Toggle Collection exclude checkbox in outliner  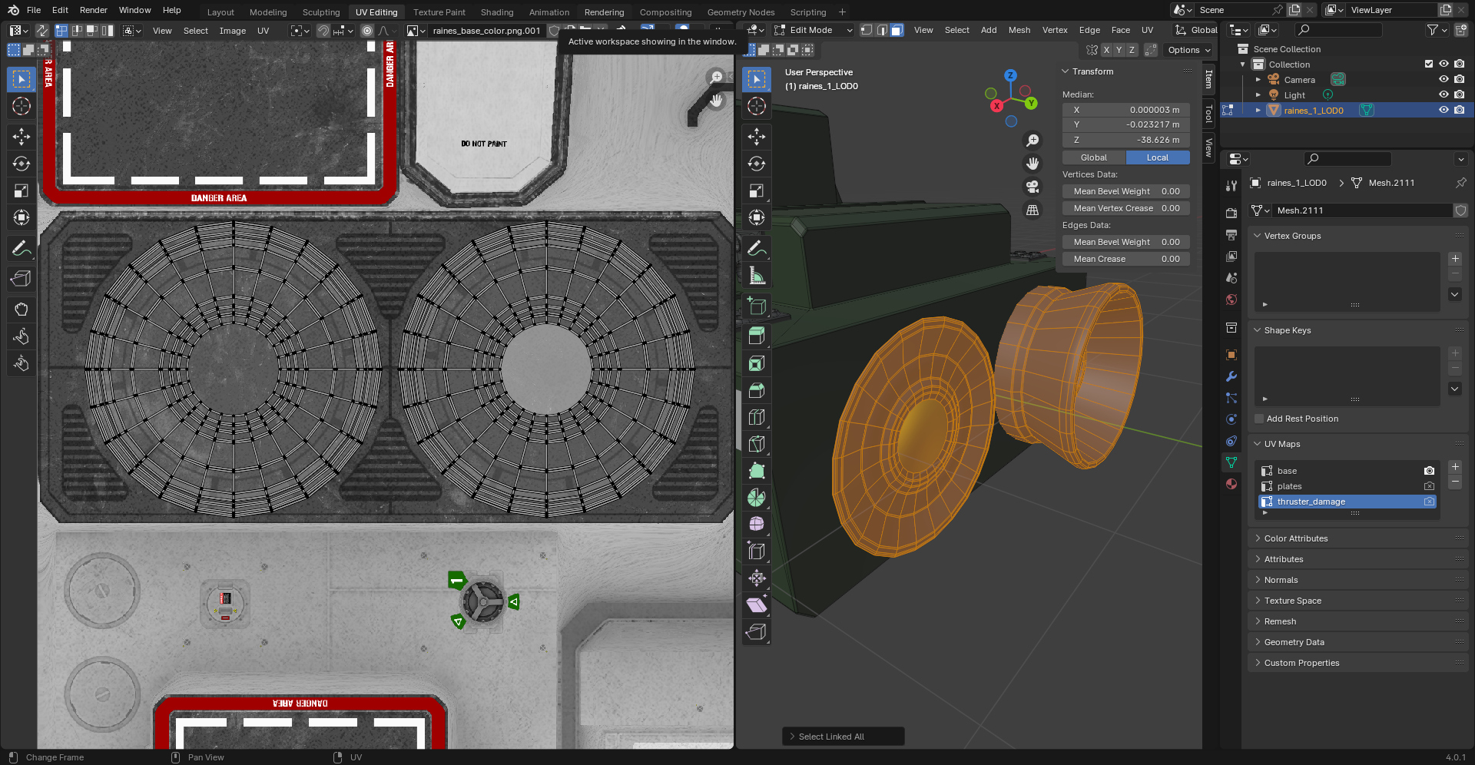click(1429, 64)
